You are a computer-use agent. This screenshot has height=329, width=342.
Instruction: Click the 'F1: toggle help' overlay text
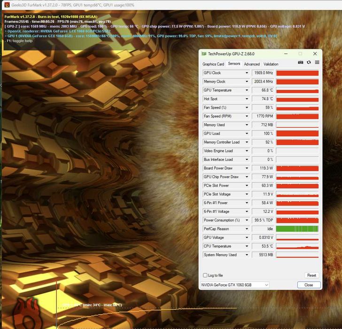(x=19, y=41)
